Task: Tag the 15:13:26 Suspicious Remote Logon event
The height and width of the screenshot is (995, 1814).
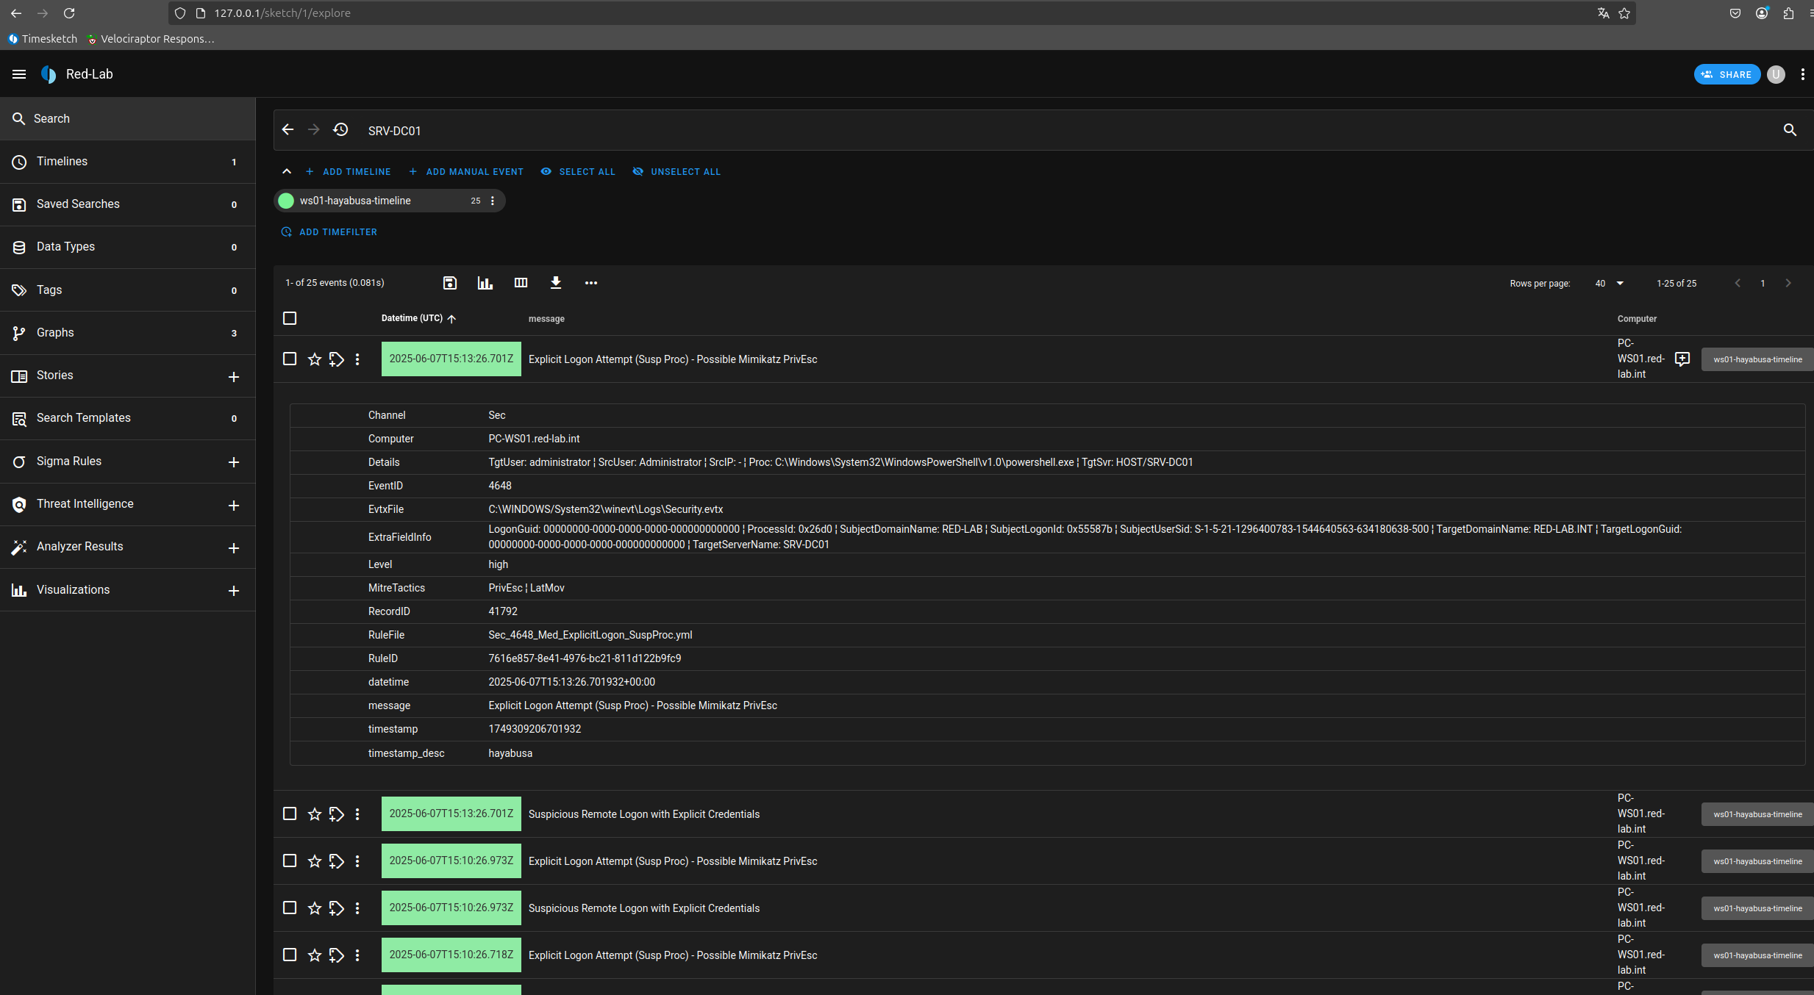Action: click(337, 814)
